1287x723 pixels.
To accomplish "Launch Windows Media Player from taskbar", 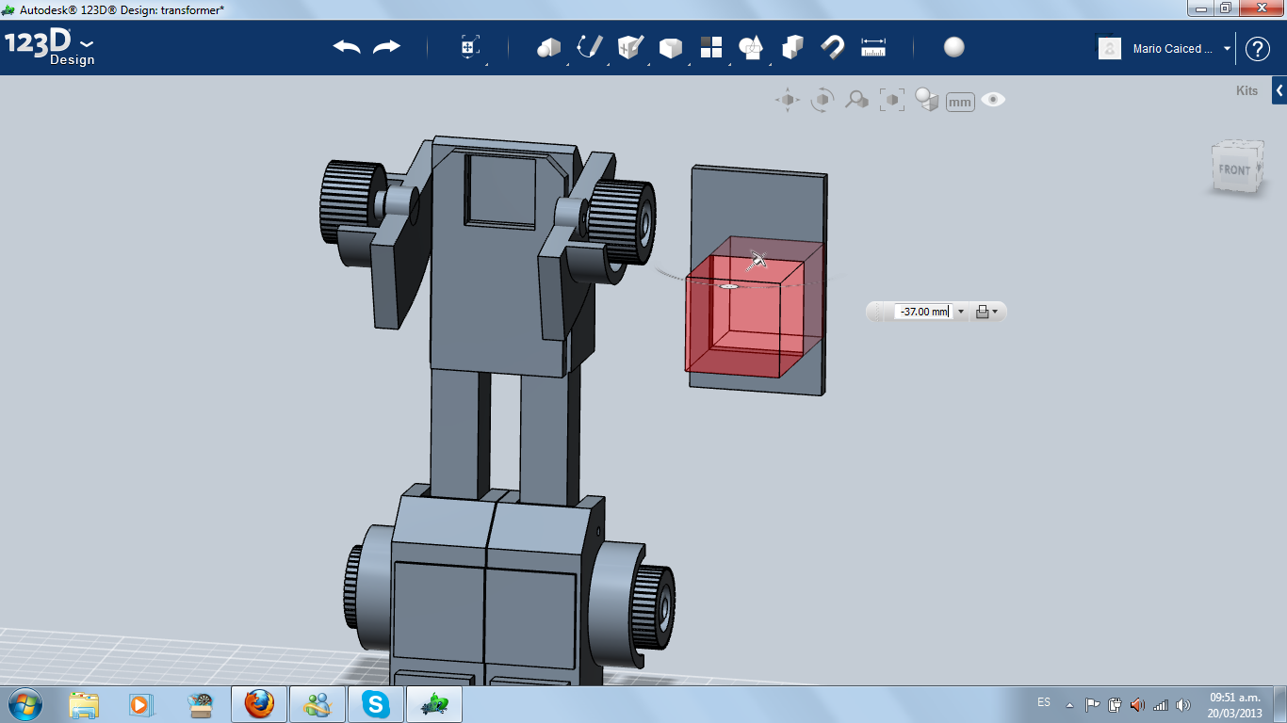I will 140,704.
